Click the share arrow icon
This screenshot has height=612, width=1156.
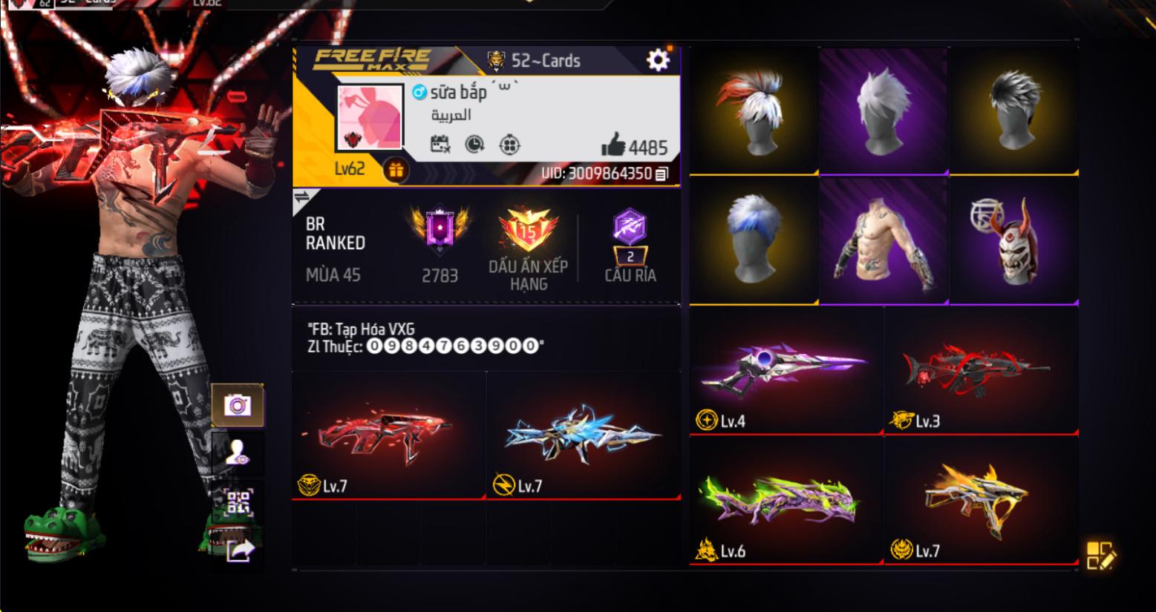point(240,550)
